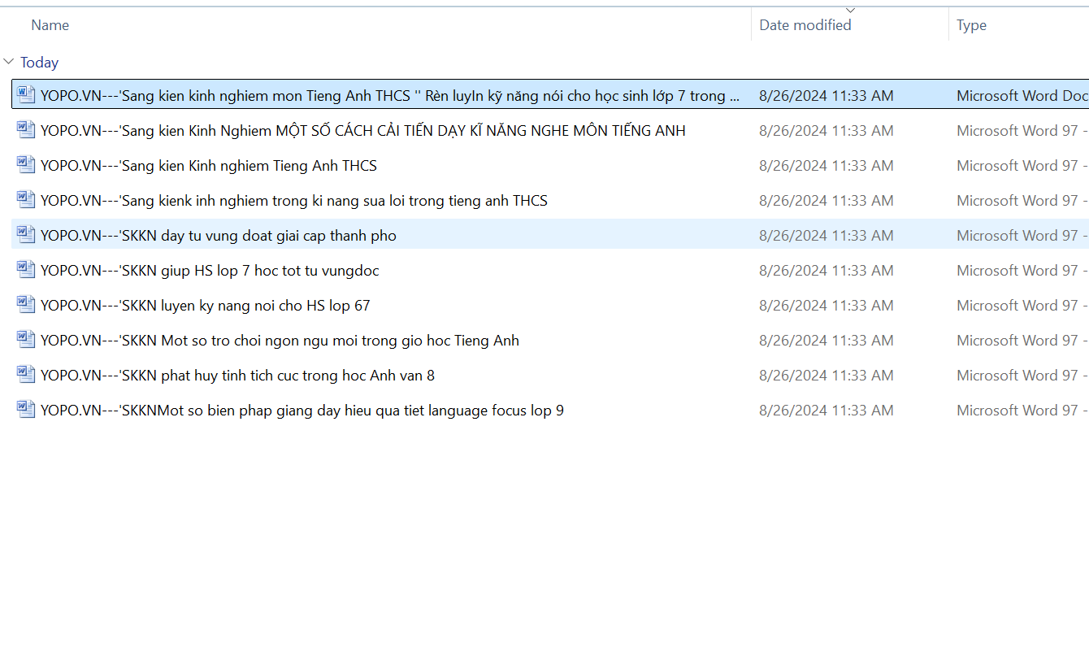Image resolution: width=1089 pixels, height=652 pixels.
Task: Click date of 'language focus lop 9' row
Action: point(827,411)
